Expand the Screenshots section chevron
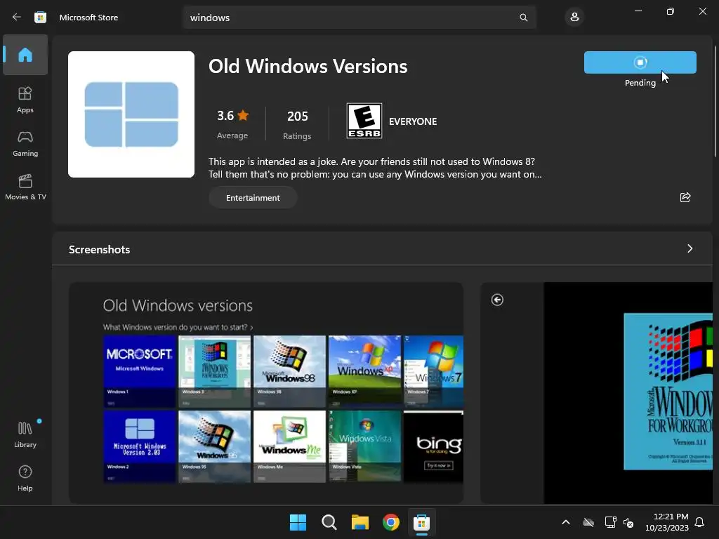The height and width of the screenshot is (539, 719). (690, 248)
